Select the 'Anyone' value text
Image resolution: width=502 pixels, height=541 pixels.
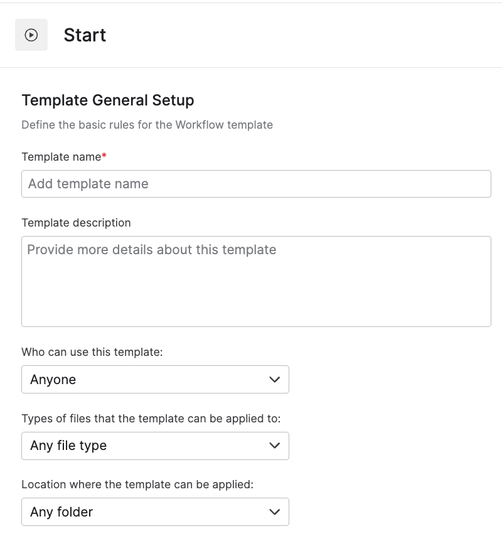click(53, 380)
